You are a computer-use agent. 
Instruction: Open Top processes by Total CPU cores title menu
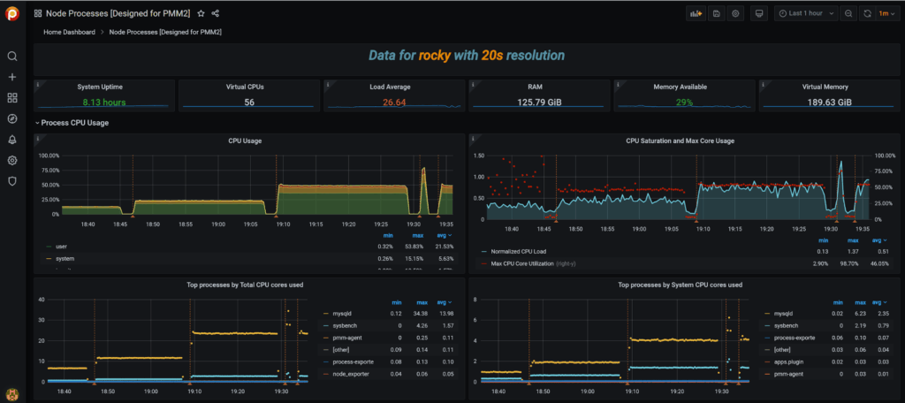point(246,285)
